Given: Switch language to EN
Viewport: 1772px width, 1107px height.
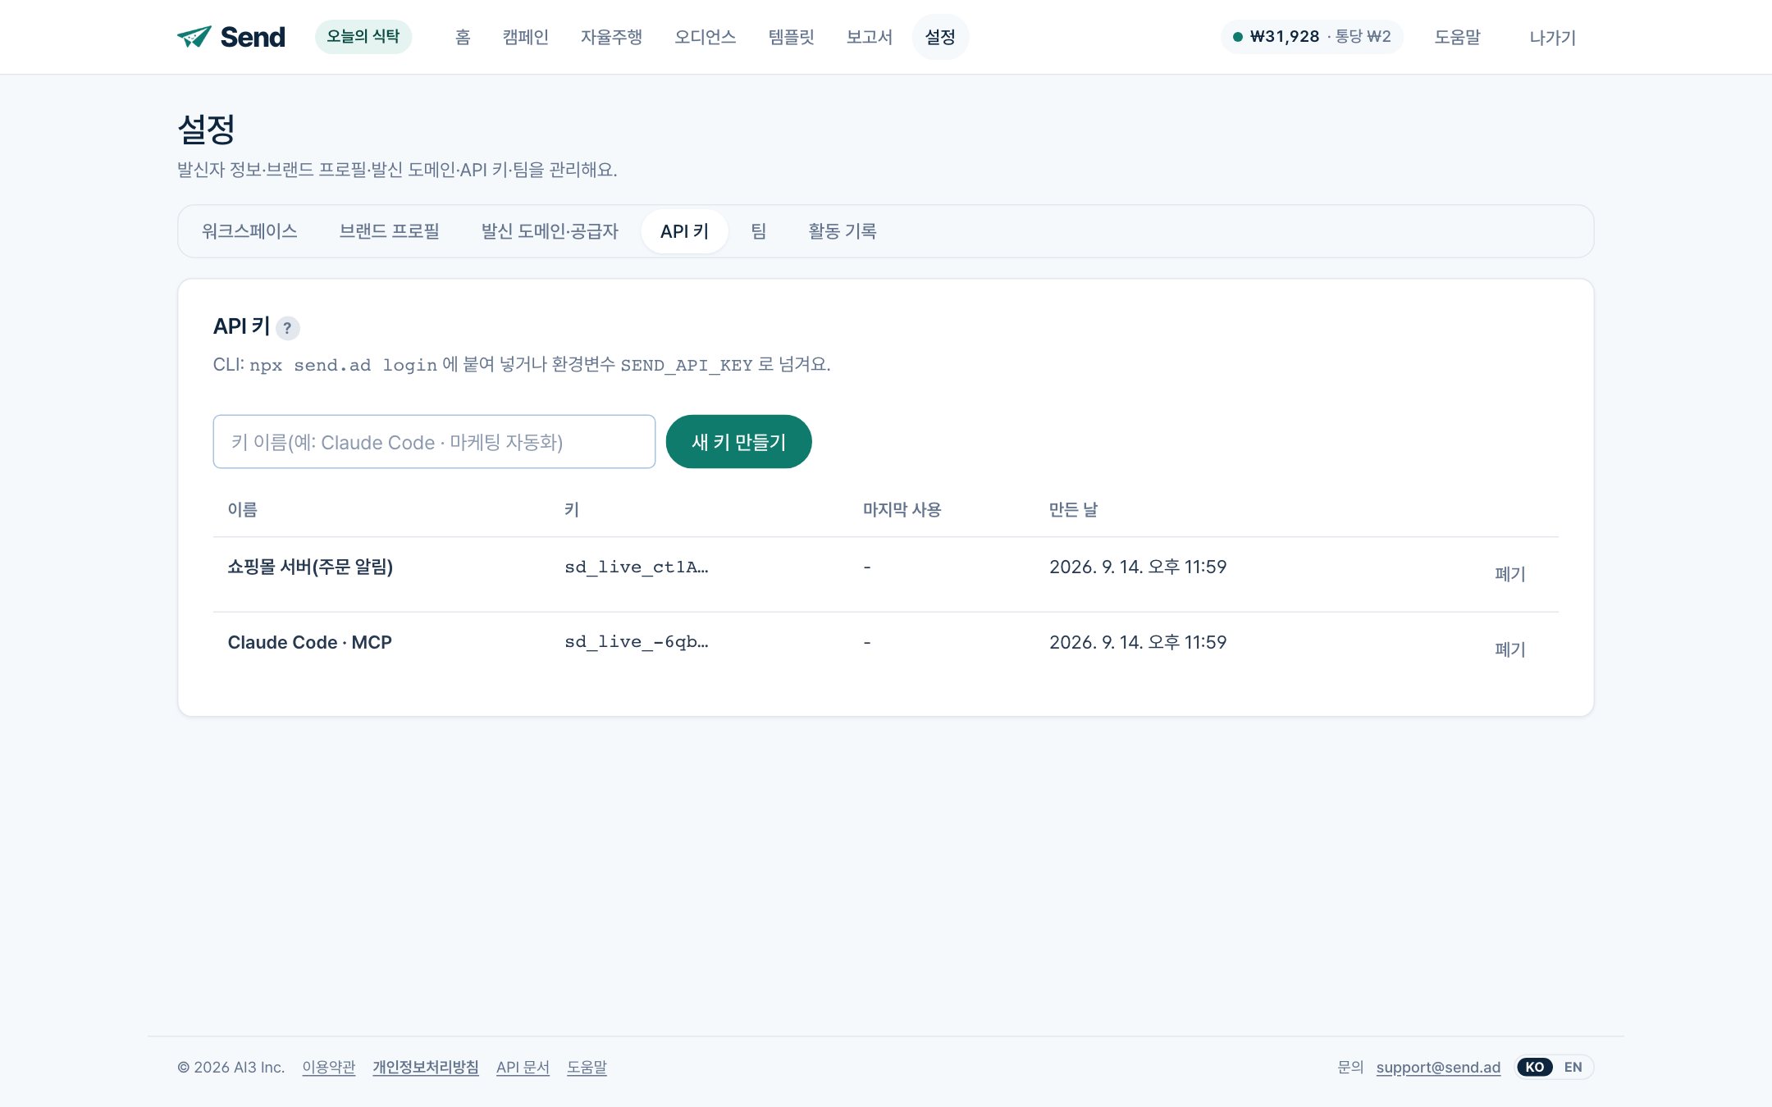Looking at the screenshot, I should 1573,1067.
